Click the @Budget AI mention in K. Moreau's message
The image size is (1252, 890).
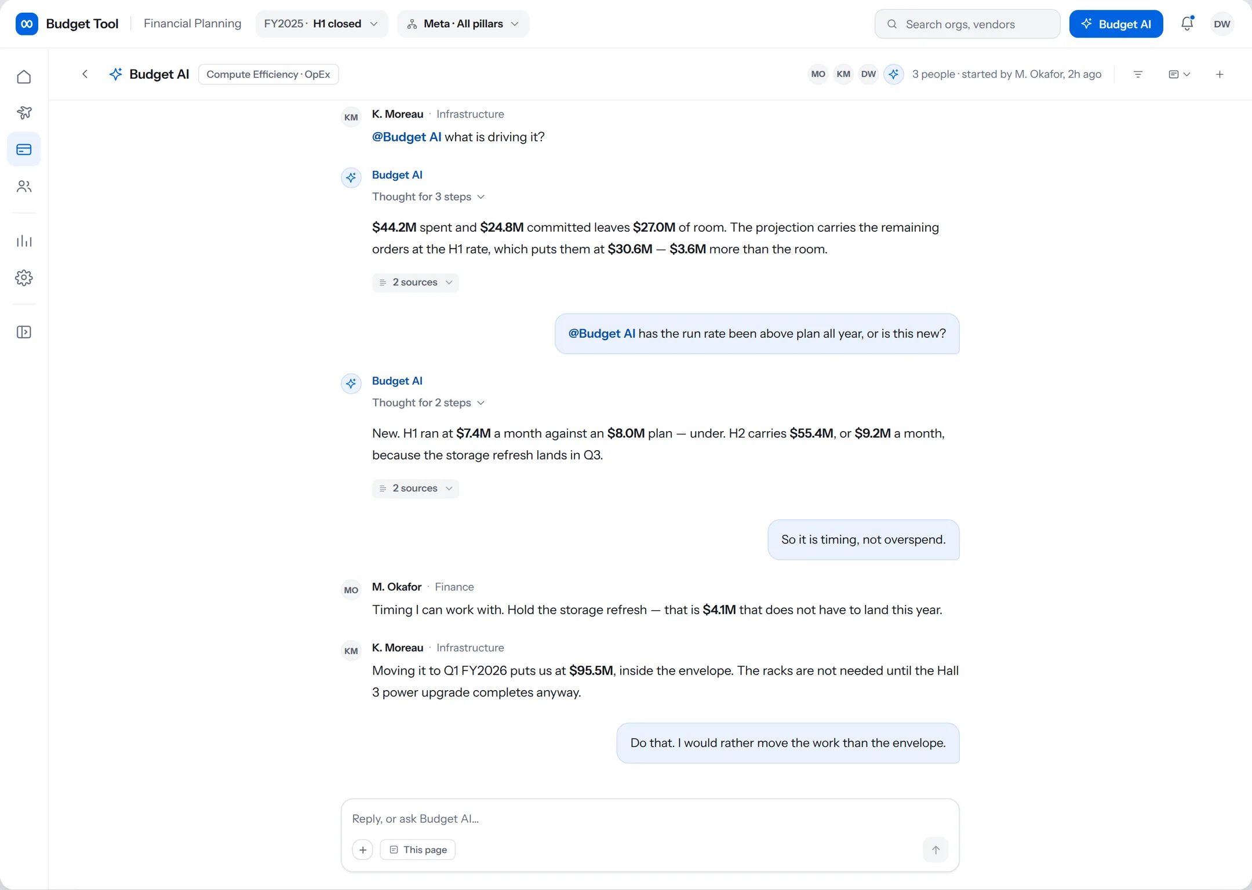pos(406,137)
